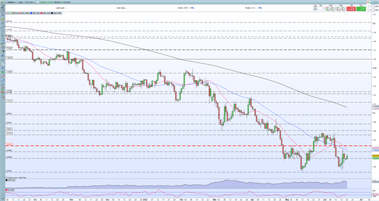Screen dimensions: 379x201
Task: Select the magnifier zoom tool in sidebar
Action: (3, 15)
